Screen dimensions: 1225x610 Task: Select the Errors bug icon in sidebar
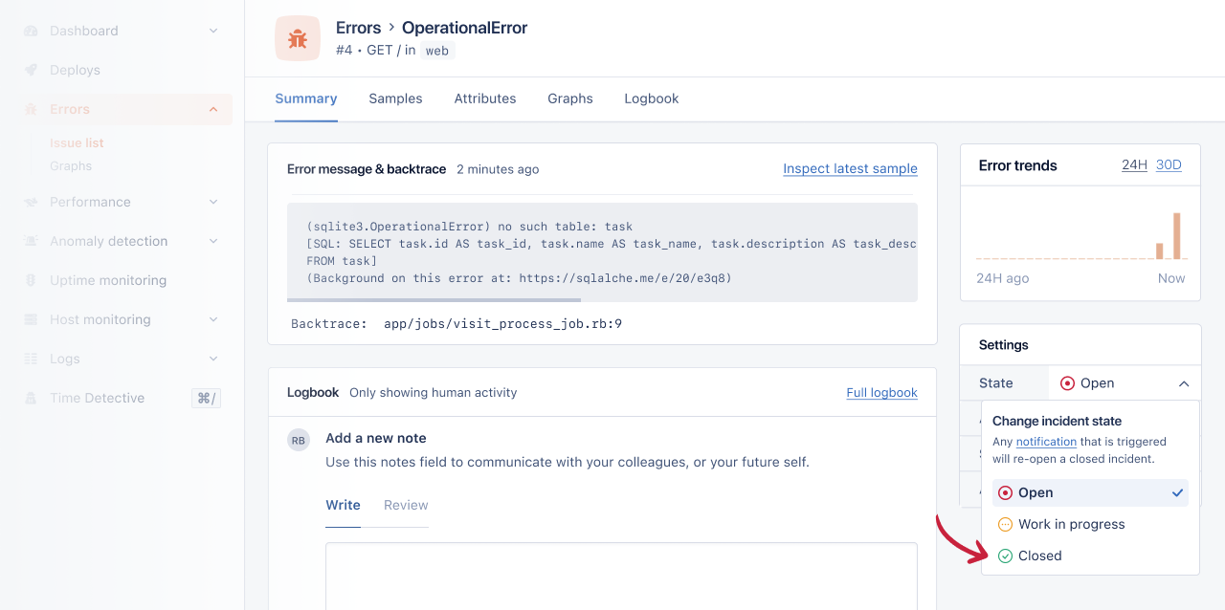(29, 108)
